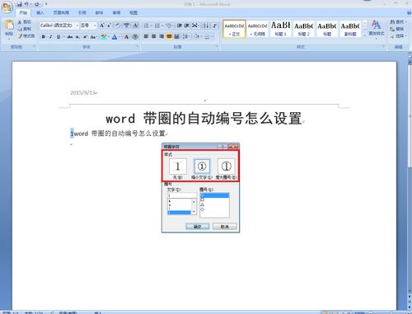Show or hide paragraph marks
Screen dimensions: 412x314
click(215, 26)
